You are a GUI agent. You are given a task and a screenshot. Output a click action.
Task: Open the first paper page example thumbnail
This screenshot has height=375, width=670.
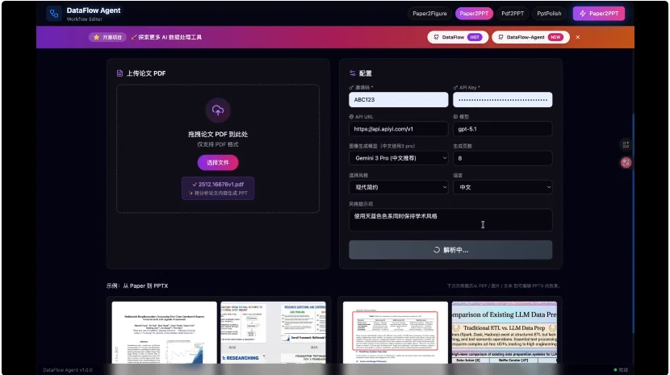[165, 333]
